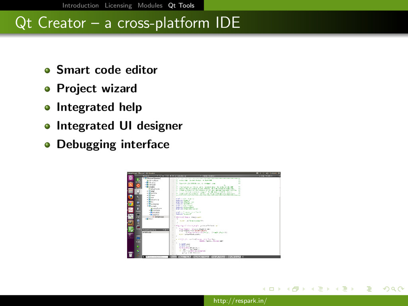The height and width of the screenshot is (306, 408).
Task: Click the slide title 'Qt Creator – a cross-platform IDE'
Action: (x=127, y=23)
